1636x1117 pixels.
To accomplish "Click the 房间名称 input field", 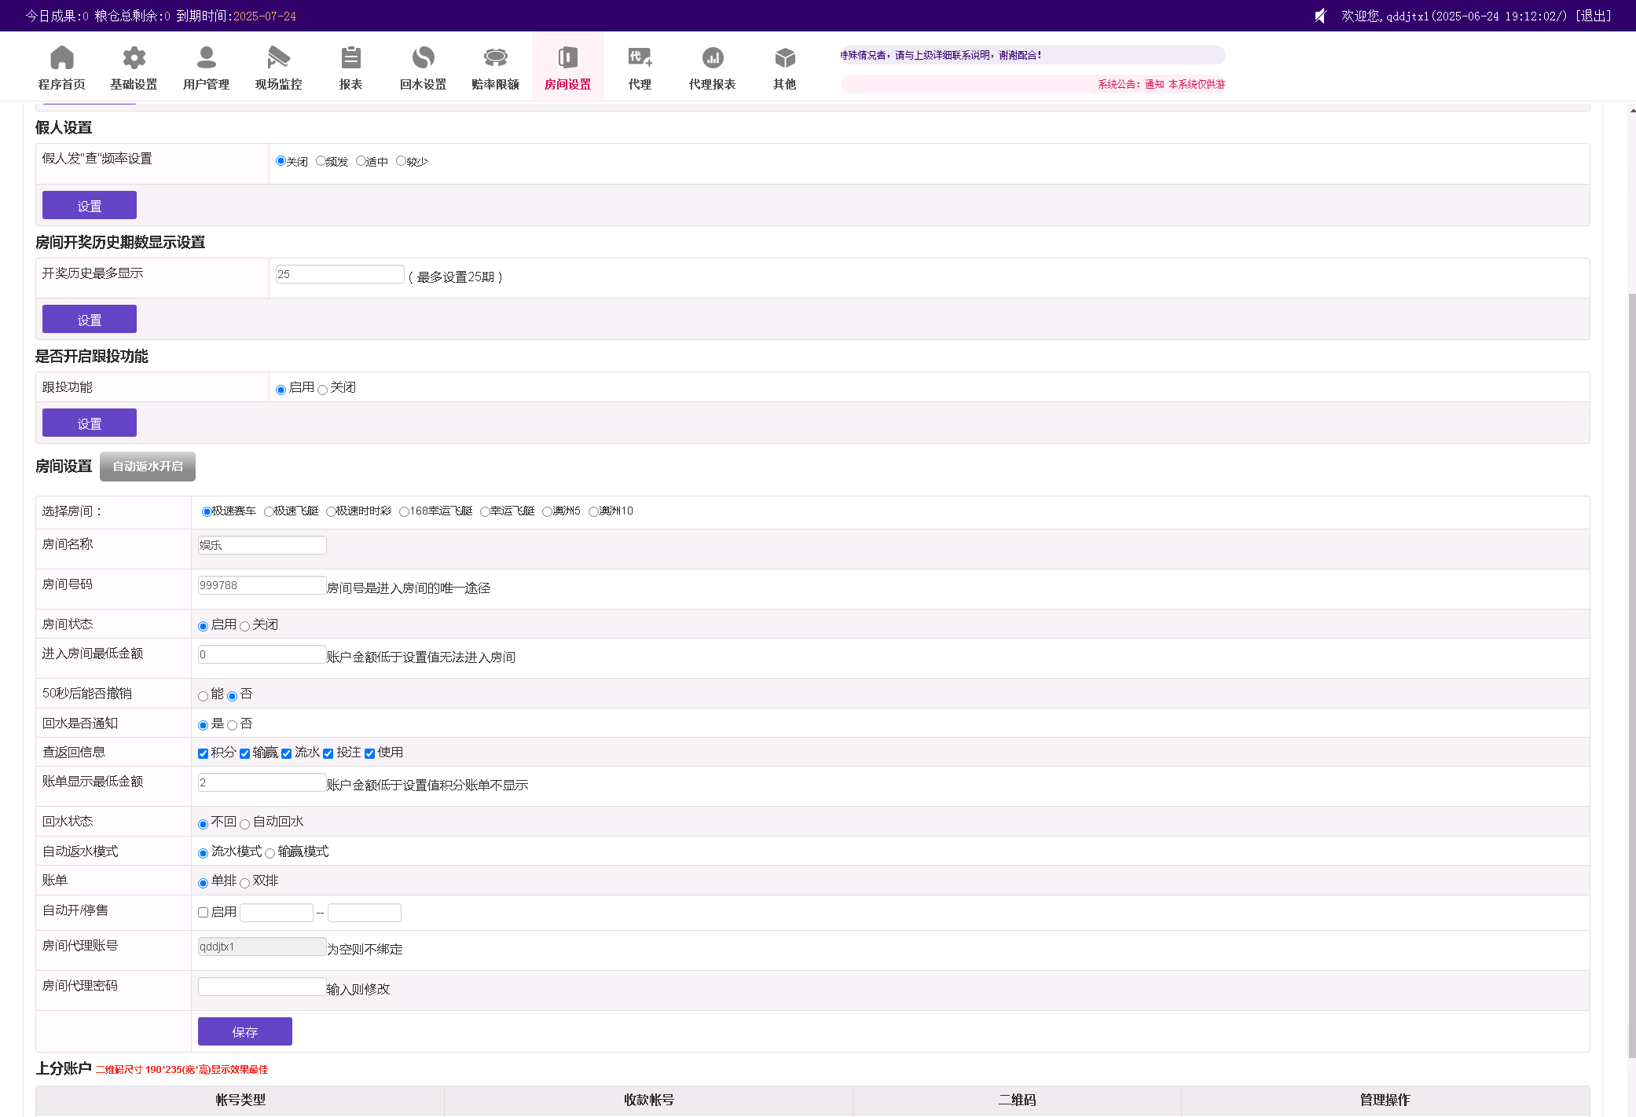I will point(262,545).
